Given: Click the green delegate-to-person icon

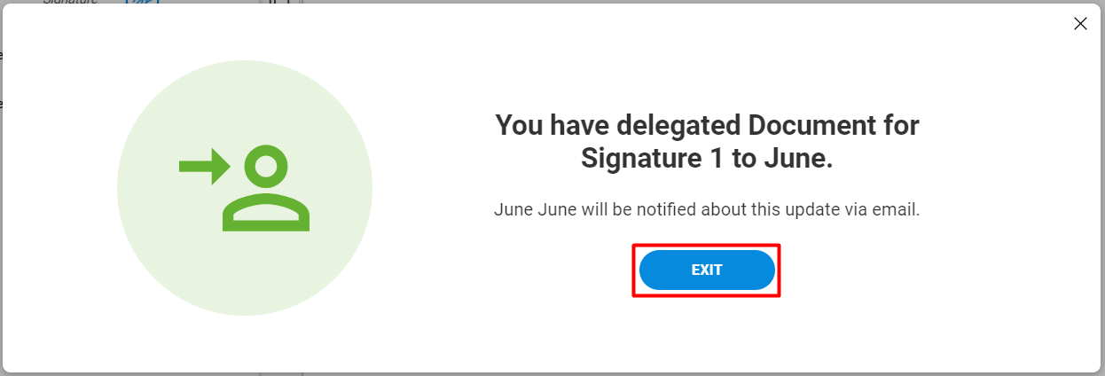Looking at the screenshot, I should click(x=244, y=188).
